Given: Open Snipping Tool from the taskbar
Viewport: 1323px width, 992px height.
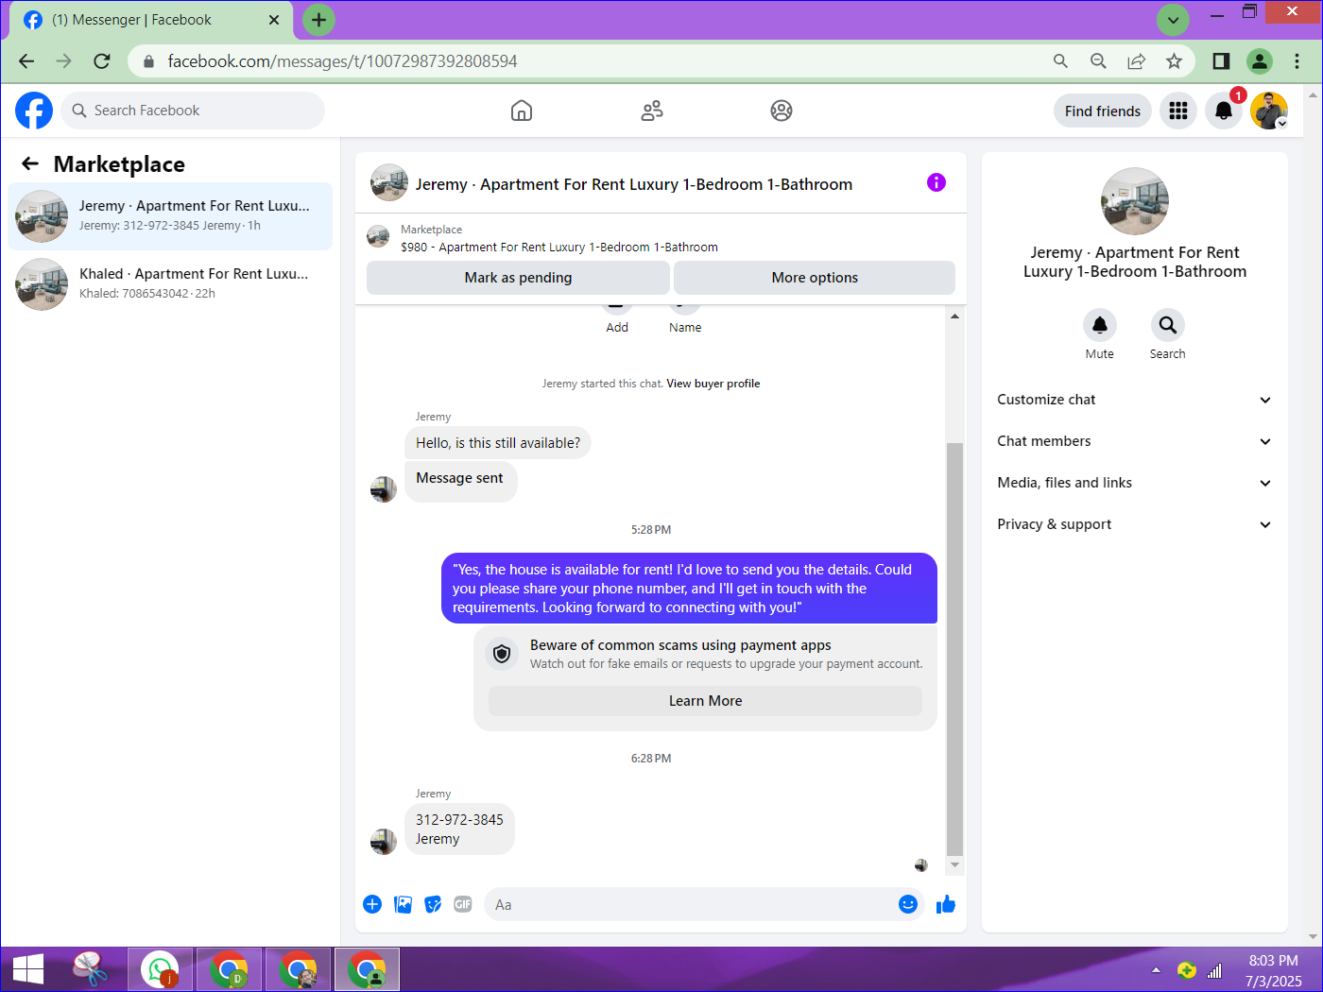Looking at the screenshot, I should (x=91, y=969).
